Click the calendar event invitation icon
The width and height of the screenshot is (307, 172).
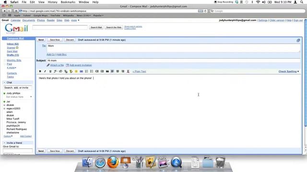67,65
